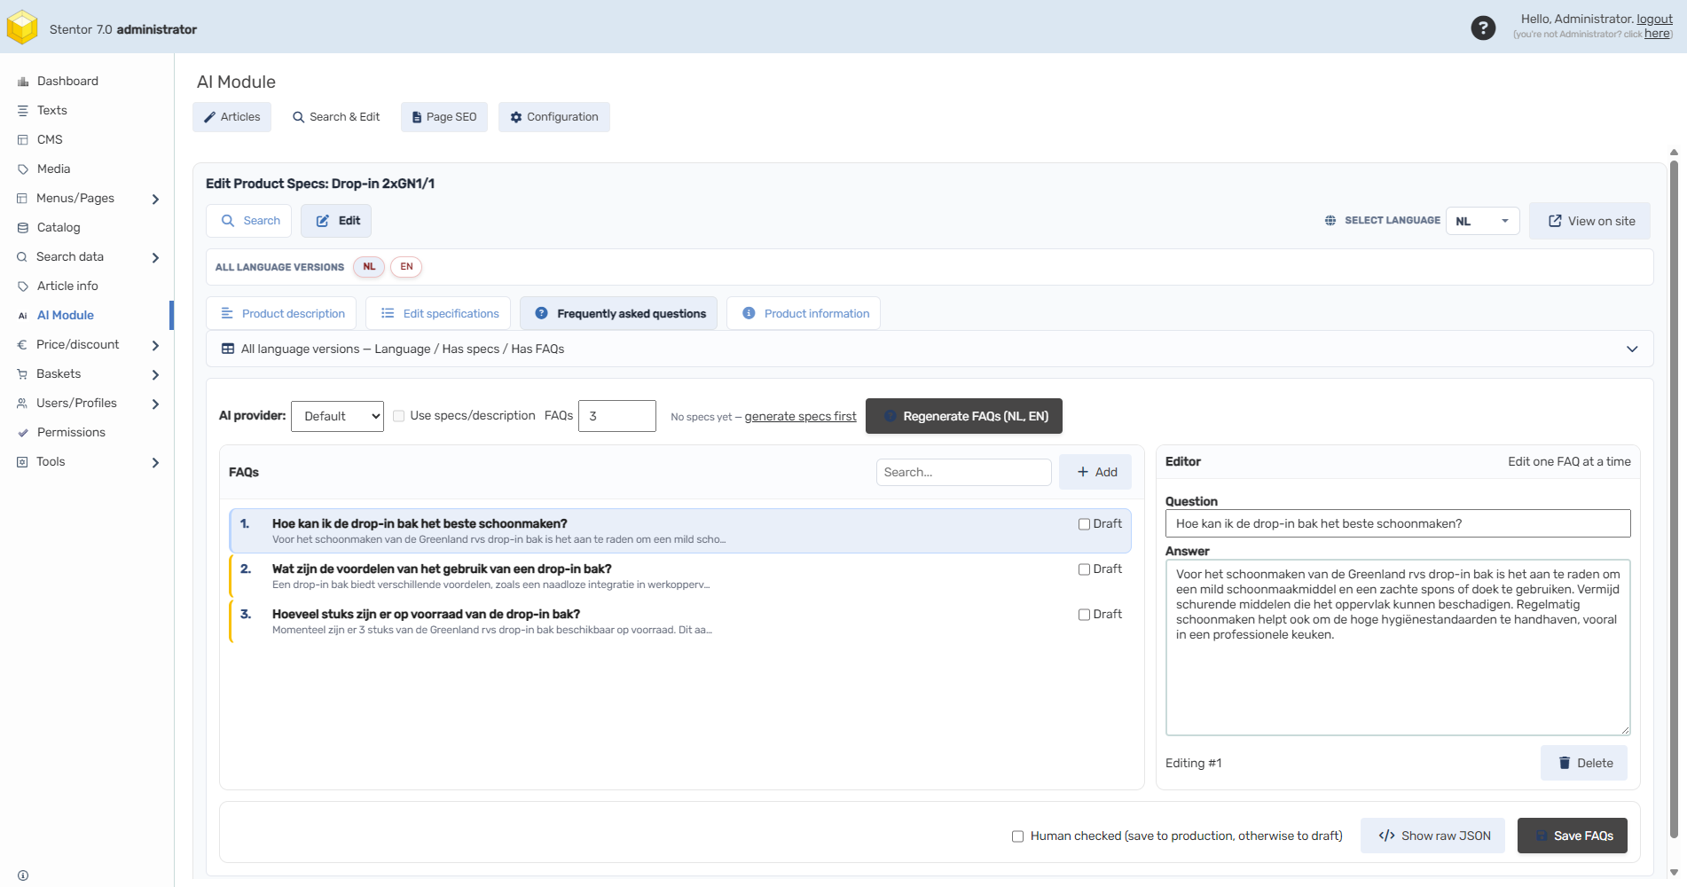
Task: Toggle Draft for FAQ 1 schoonmaken question
Action: 1084,524
